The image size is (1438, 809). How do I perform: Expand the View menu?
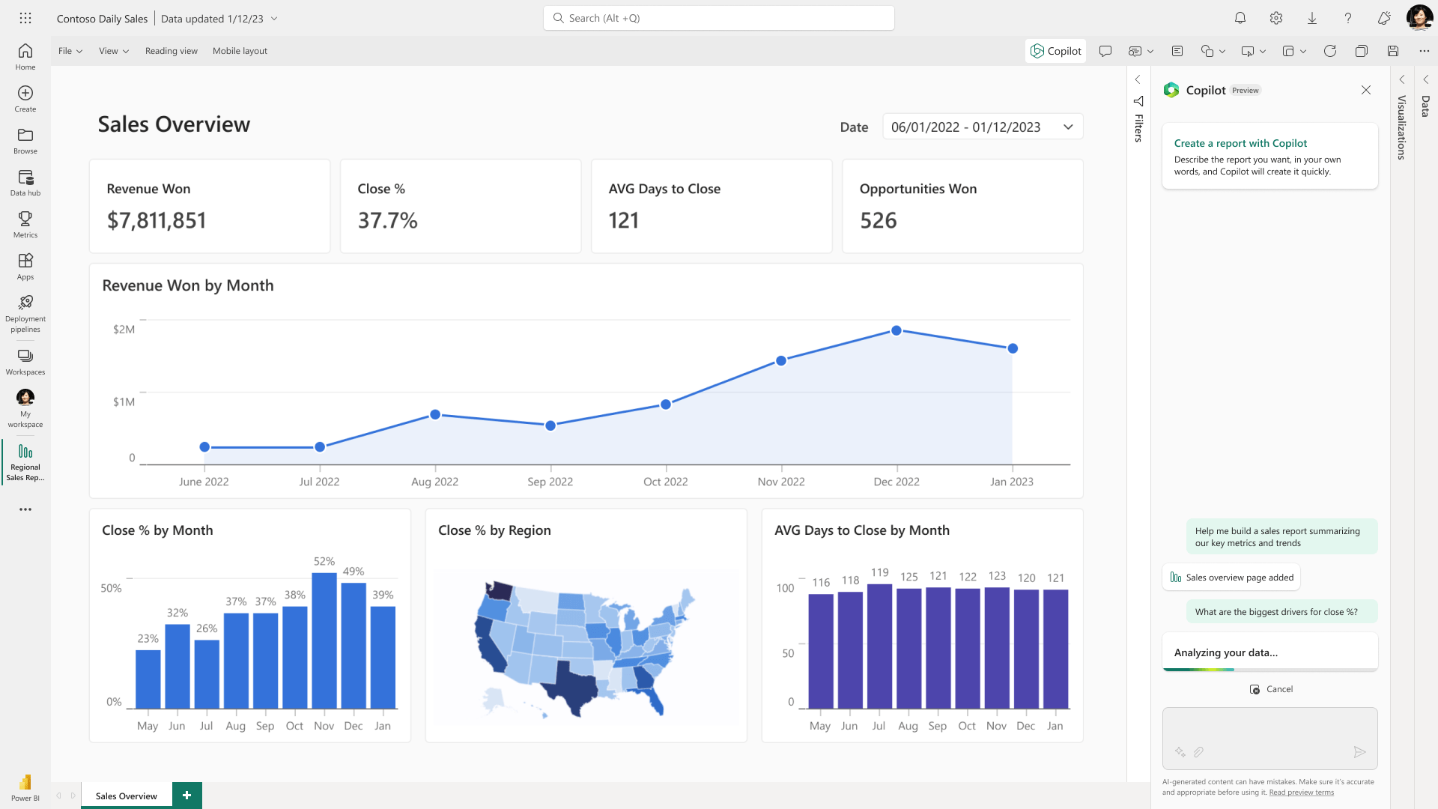click(112, 50)
